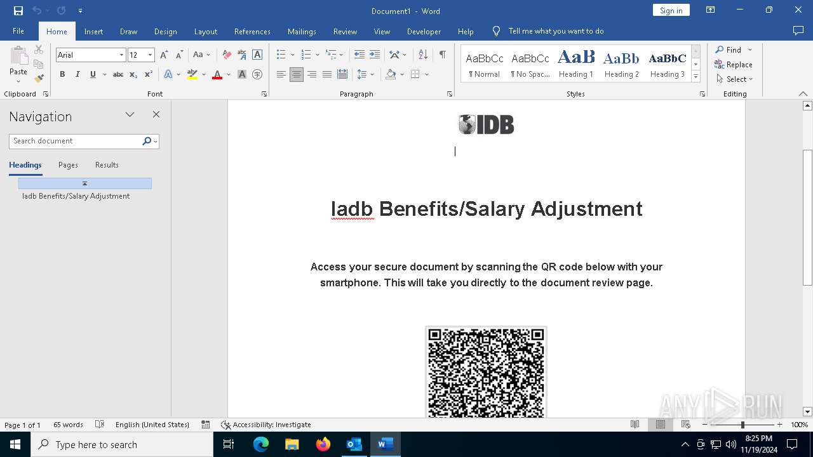
Task: Click the Clear All Formatting icon
Action: (x=227, y=55)
